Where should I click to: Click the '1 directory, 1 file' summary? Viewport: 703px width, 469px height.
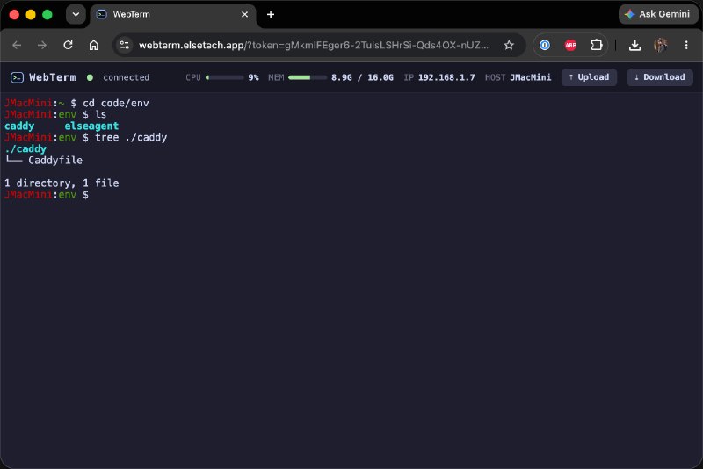tap(62, 184)
